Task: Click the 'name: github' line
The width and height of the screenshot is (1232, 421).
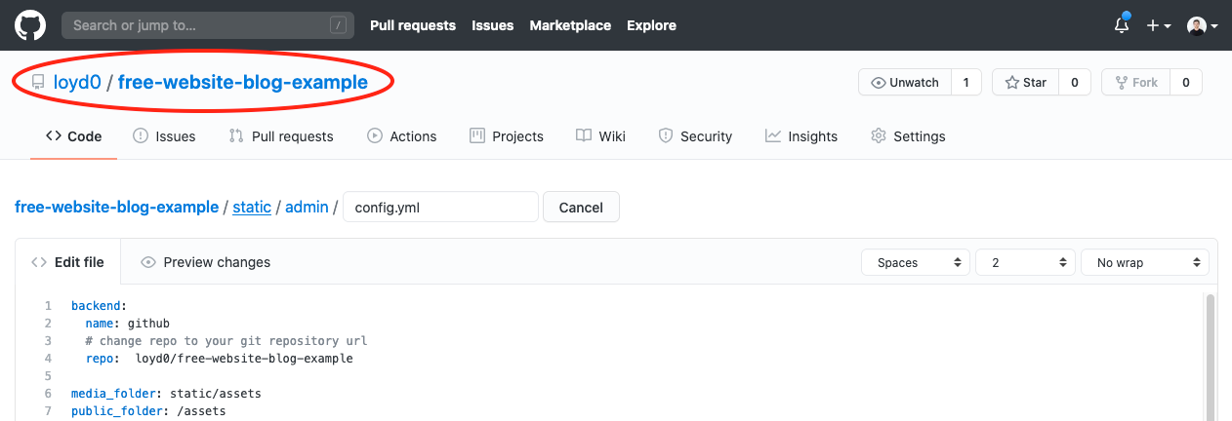Action: (127, 324)
